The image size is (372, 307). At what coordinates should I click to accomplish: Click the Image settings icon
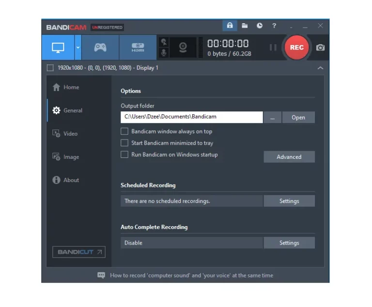56,157
